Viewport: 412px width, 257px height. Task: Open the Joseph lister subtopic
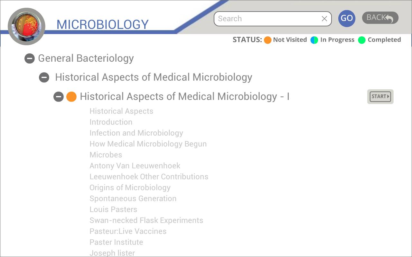(x=112, y=253)
